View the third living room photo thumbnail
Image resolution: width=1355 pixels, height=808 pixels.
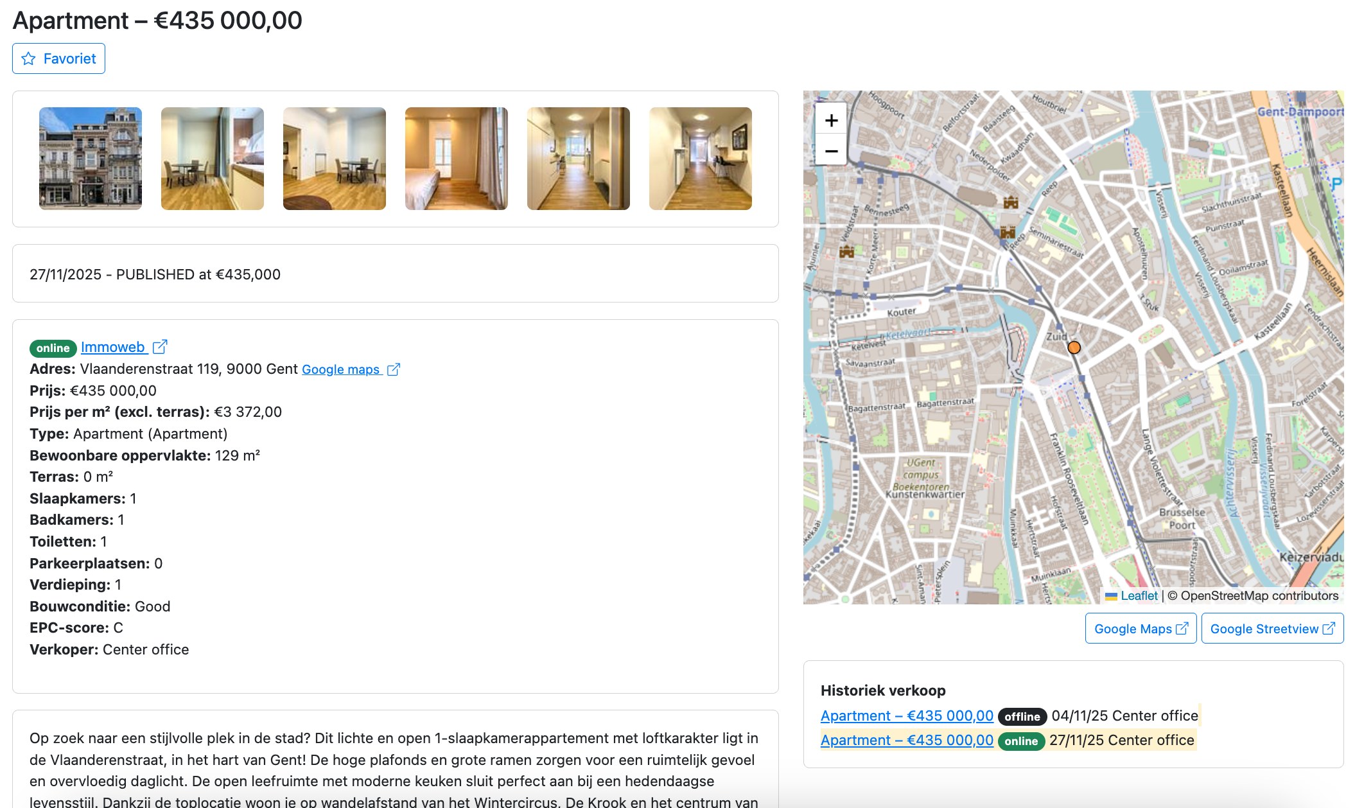[x=335, y=159]
